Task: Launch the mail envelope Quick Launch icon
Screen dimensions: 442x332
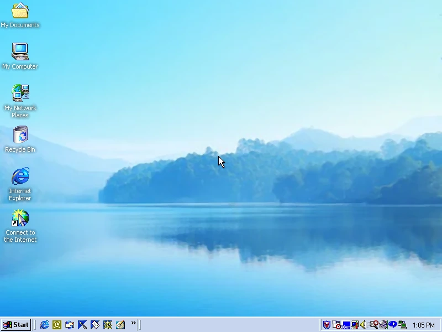Action: click(70, 325)
